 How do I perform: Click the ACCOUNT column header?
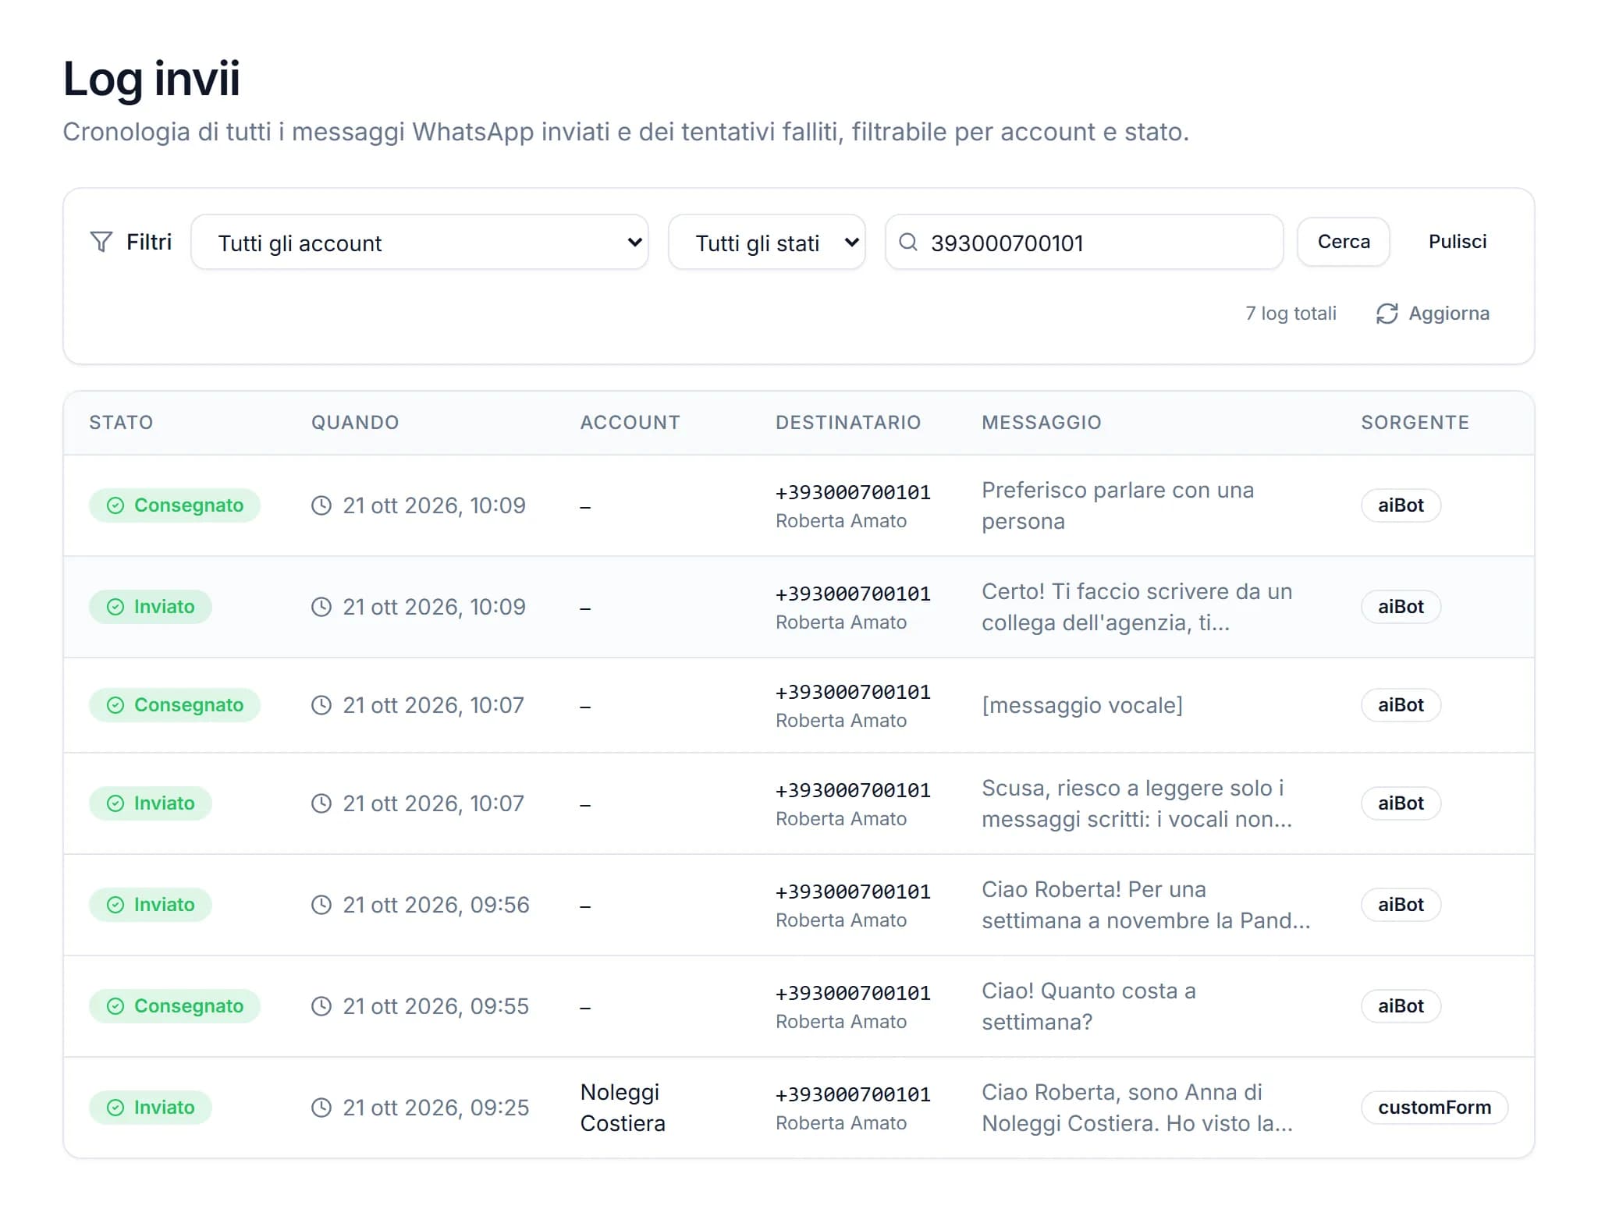click(630, 423)
